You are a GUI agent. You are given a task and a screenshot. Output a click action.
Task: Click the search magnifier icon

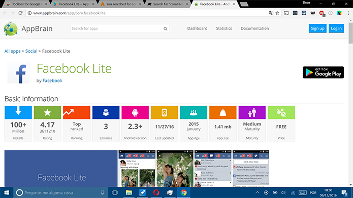pyautogui.click(x=166, y=29)
